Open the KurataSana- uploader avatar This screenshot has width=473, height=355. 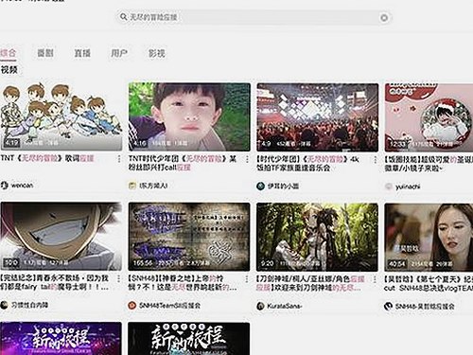[260, 306]
